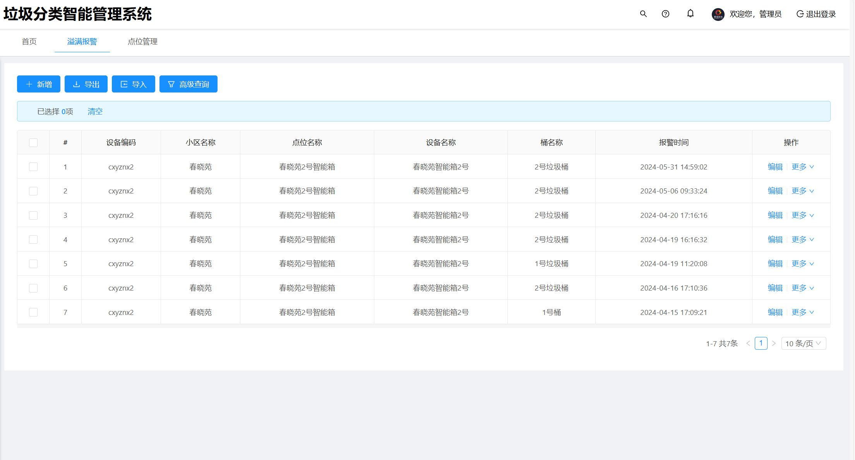Switch to the 点位管理 tab
This screenshot has height=460, width=855.
[142, 41]
